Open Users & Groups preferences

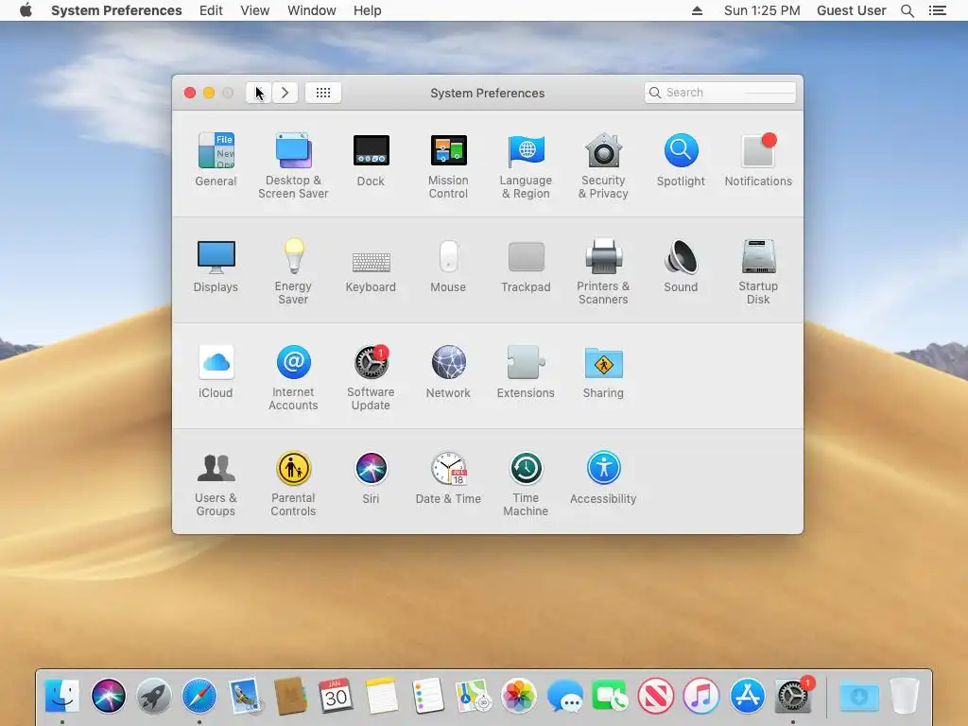pyautogui.click(x=216, y=484)
